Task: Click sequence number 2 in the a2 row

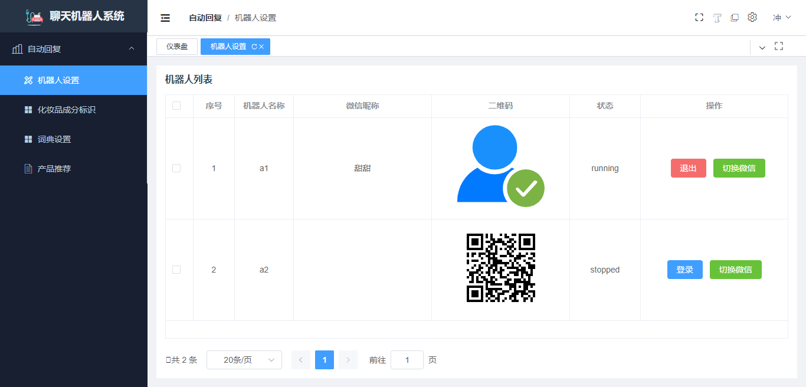Action: pos(214,270)
